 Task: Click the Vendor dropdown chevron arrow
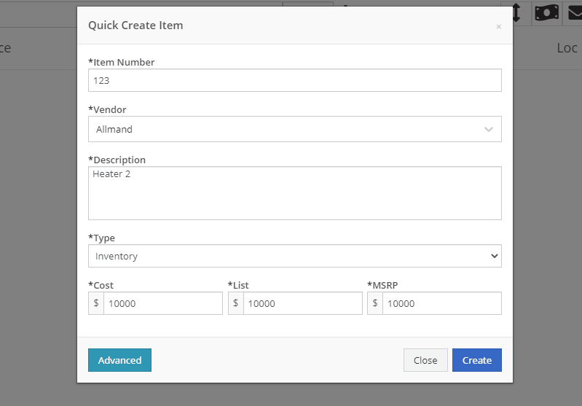coord(489,129)
